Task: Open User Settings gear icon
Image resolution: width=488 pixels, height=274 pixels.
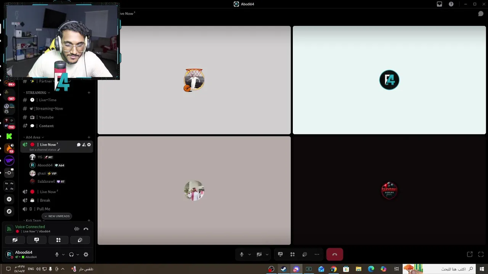Action: pos(86,255)
